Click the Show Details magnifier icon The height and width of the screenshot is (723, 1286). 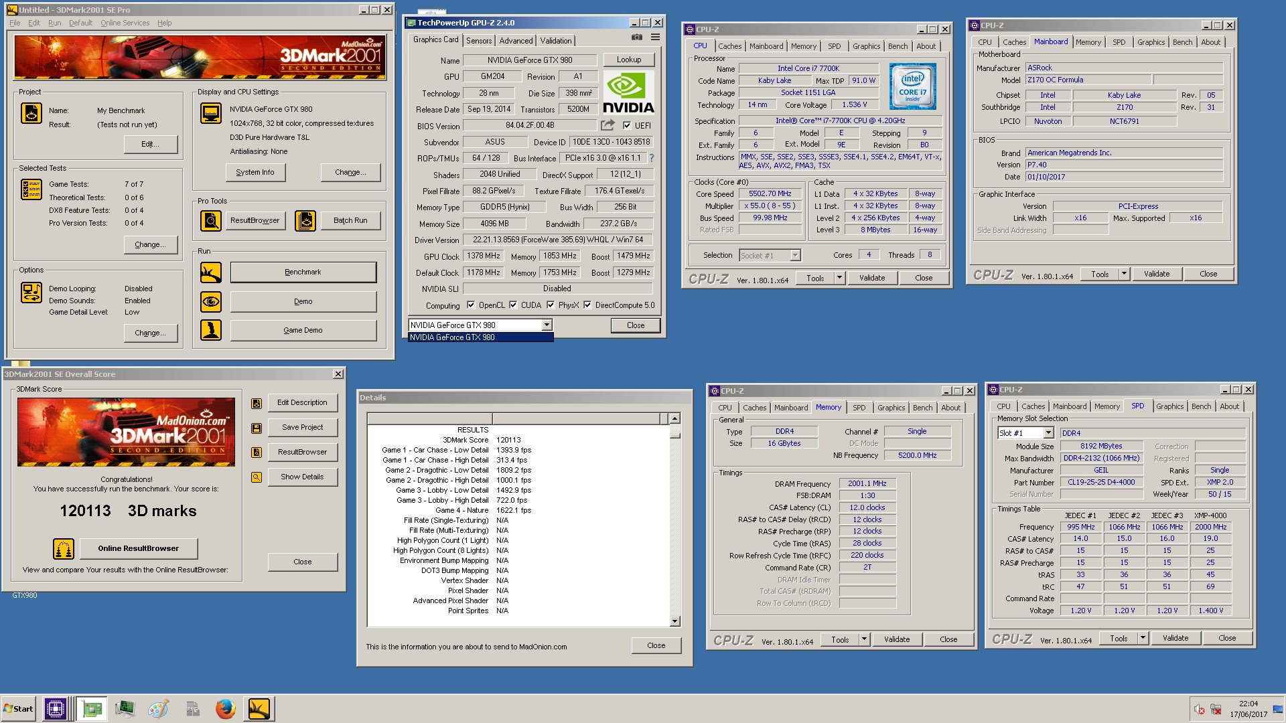(x=257, y=477)
